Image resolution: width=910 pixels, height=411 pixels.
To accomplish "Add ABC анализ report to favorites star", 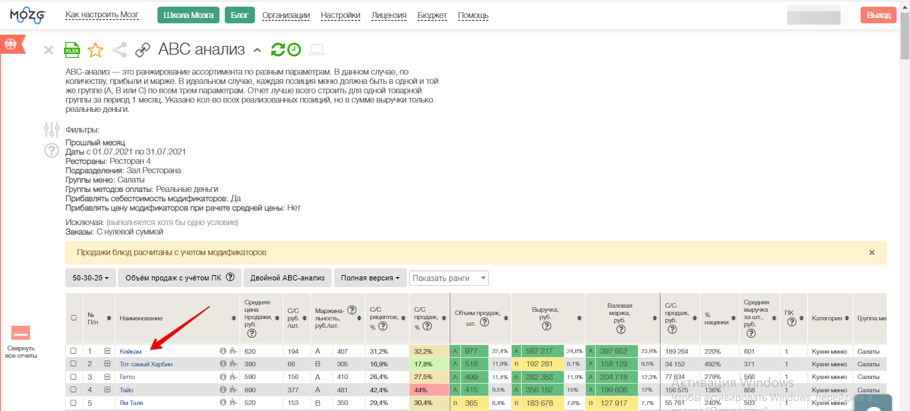I will 95,49.
